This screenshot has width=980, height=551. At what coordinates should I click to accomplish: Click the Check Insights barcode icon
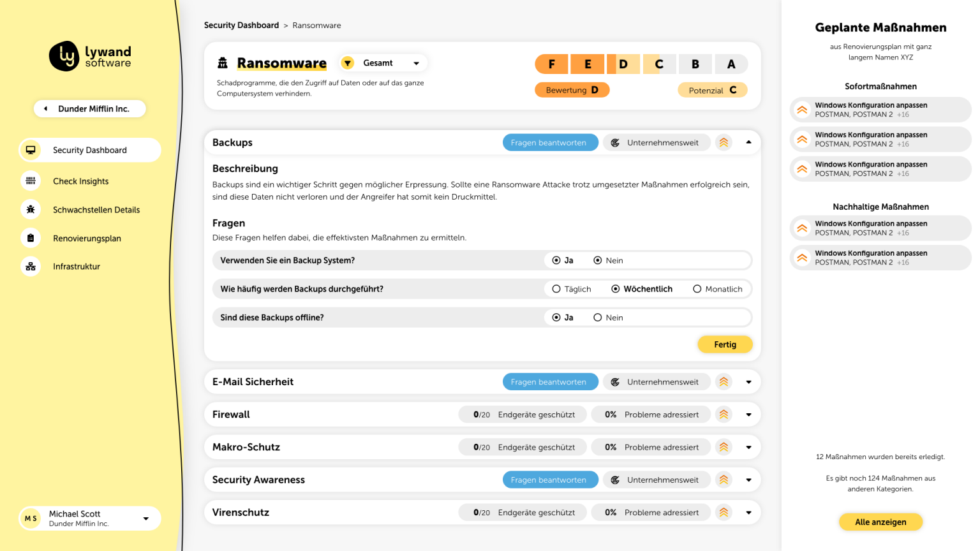click(x=31, y=181)
